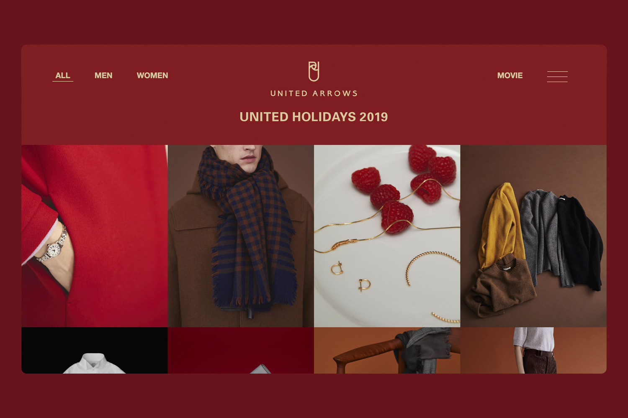Switch to the WOMEN category tab
This screenshot has width=628, height=418.
152,75
